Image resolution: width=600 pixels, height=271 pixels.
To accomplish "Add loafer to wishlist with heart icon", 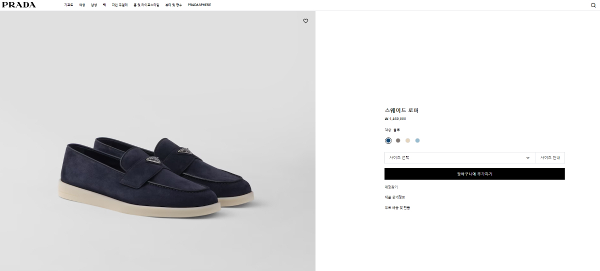I will point(305,21).
